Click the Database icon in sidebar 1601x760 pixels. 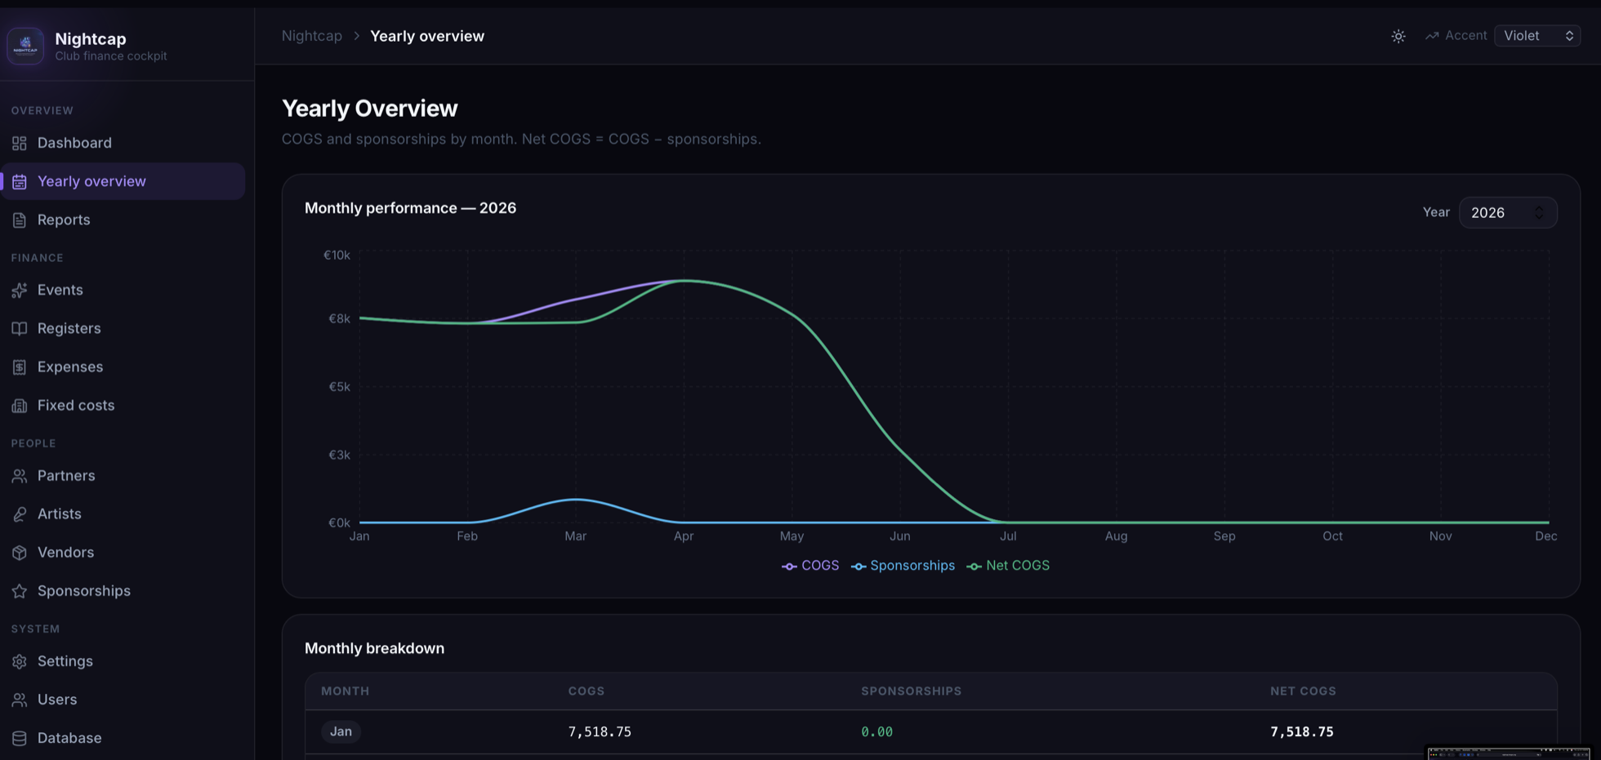(x=20, y=738)
